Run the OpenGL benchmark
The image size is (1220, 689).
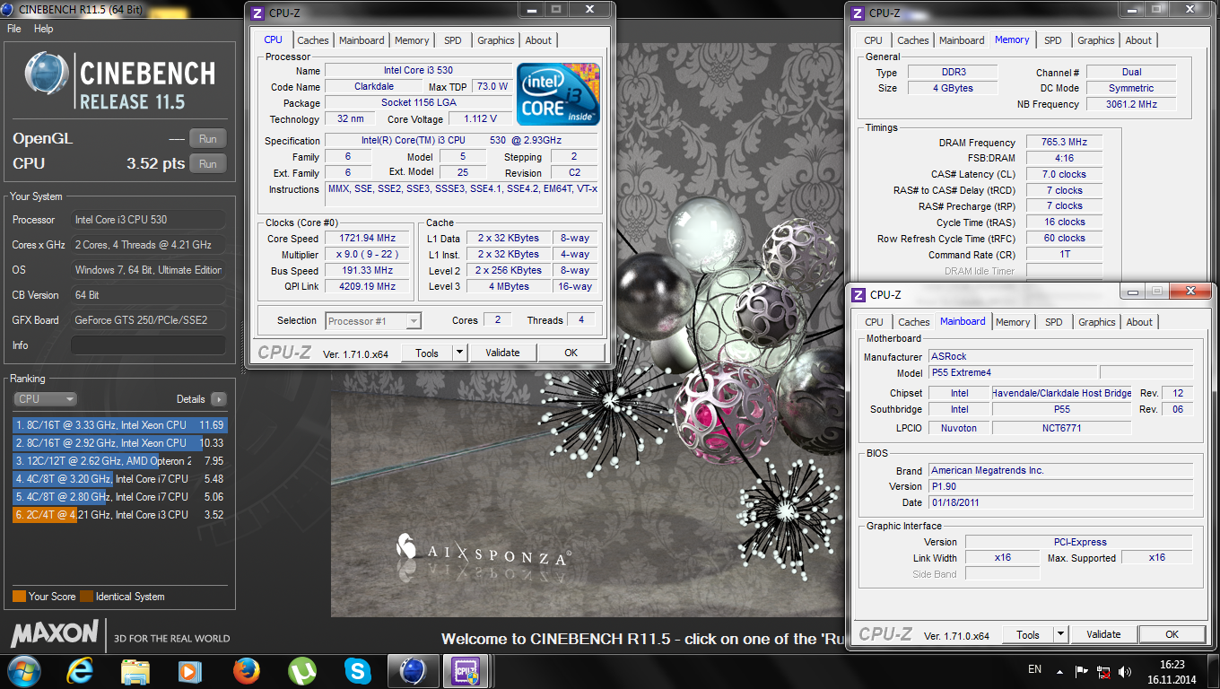(x=208, y=139)
